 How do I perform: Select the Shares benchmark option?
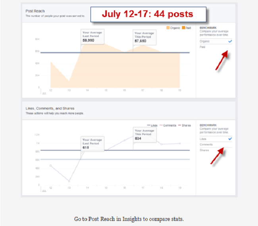(216, 150)
